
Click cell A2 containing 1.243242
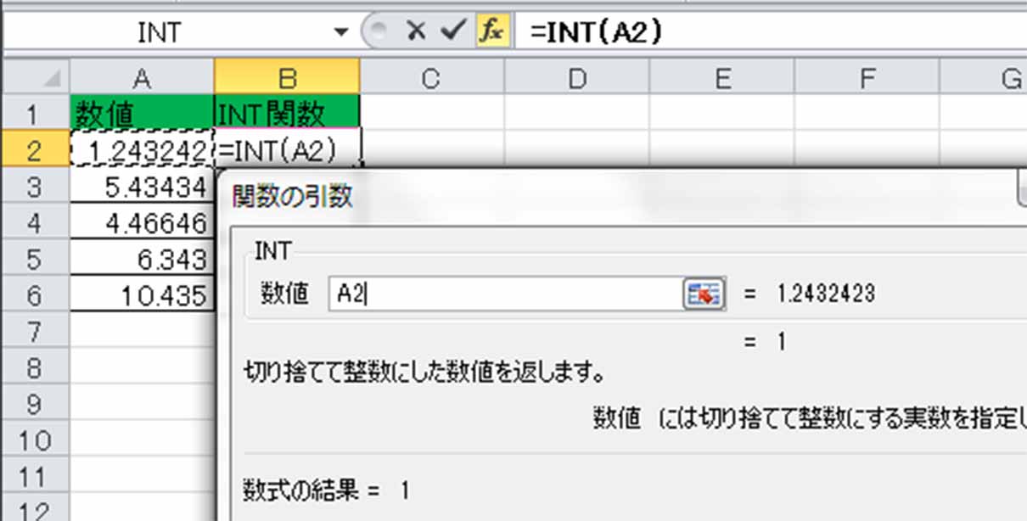click(142, 148)
